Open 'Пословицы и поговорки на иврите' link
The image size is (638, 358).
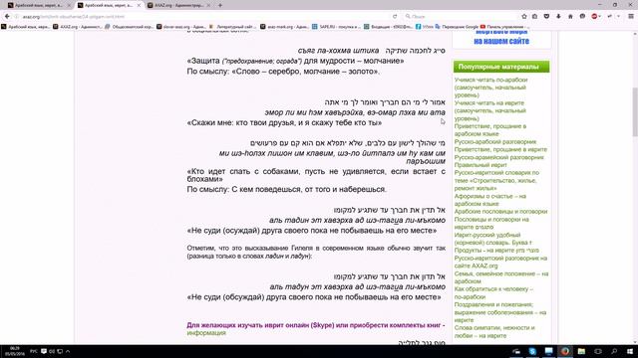pos(491,223)
